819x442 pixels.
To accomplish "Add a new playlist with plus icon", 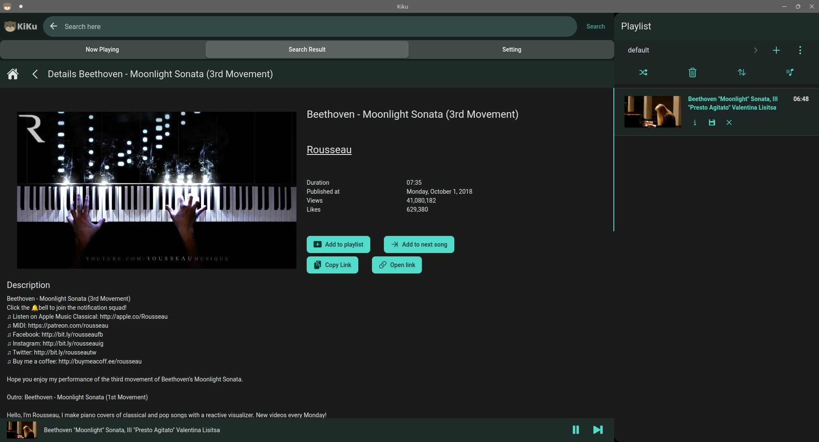I will point(776,50).
